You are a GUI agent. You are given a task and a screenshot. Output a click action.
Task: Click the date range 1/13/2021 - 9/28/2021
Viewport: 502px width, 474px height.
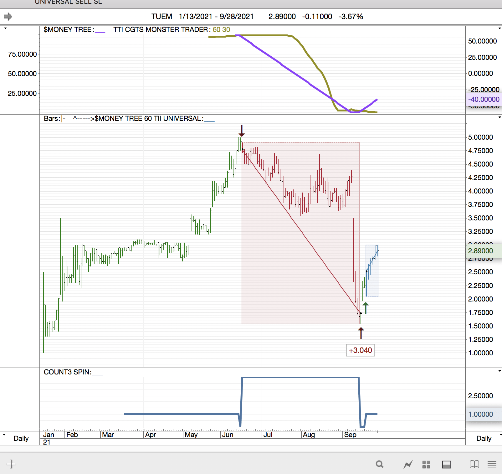216,16
